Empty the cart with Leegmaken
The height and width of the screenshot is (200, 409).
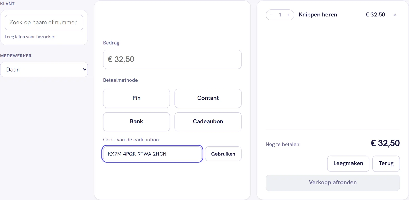point(348,164)
